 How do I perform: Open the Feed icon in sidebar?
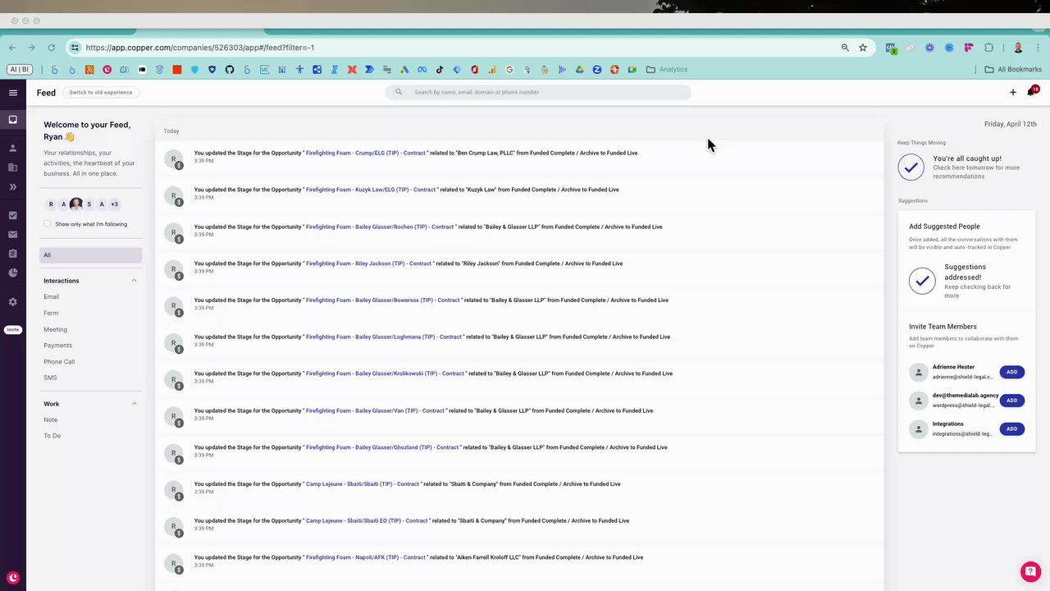point(12,120)
